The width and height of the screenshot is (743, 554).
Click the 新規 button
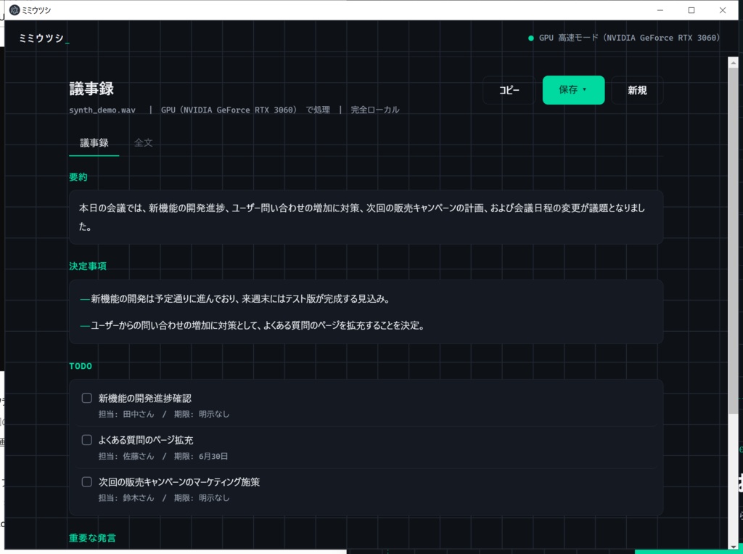(637, 90)
